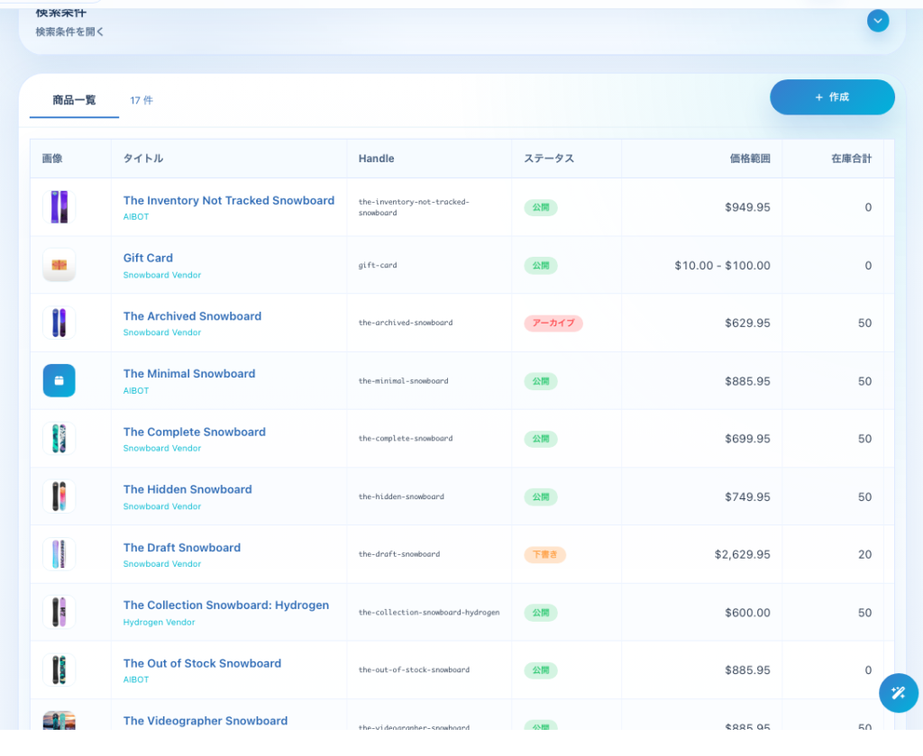Click Snowboard Vendor under Gift Card
Viewport: 923px width, 756px height.
click(162, 276)
